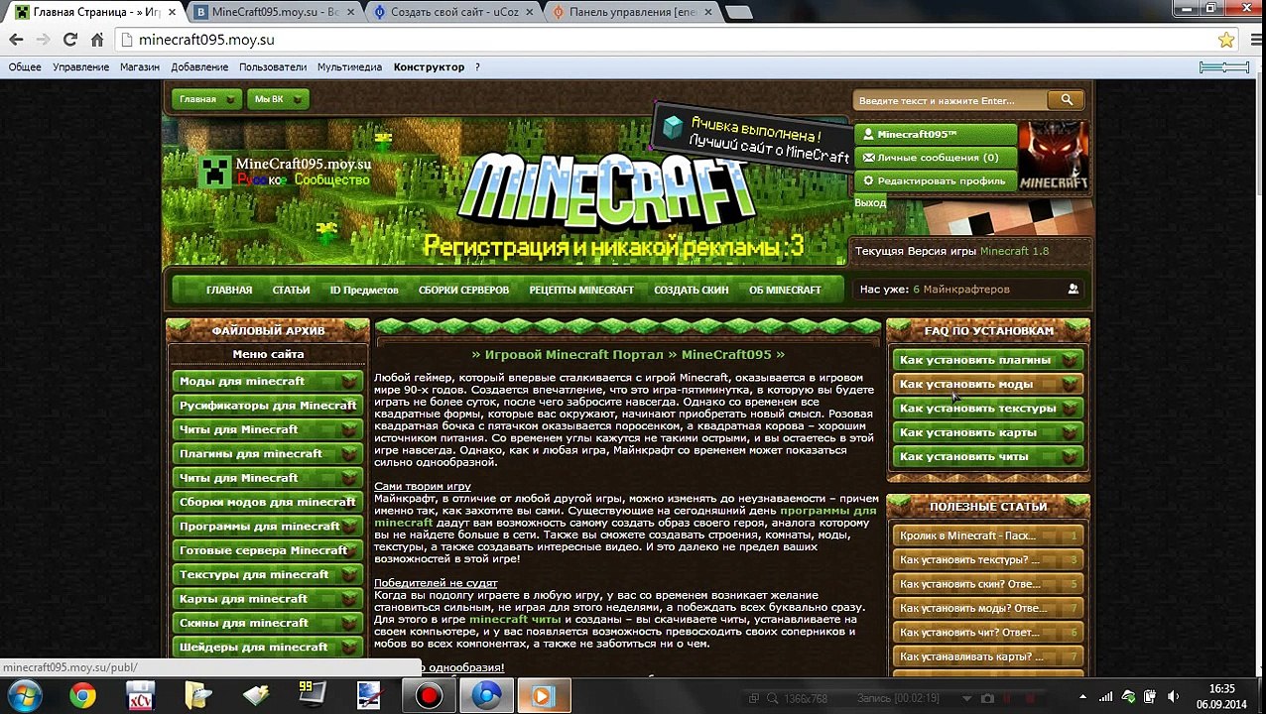The image size is (1266, 714).
Task: Show hidden tray icons arrow
Action: 1084,697
